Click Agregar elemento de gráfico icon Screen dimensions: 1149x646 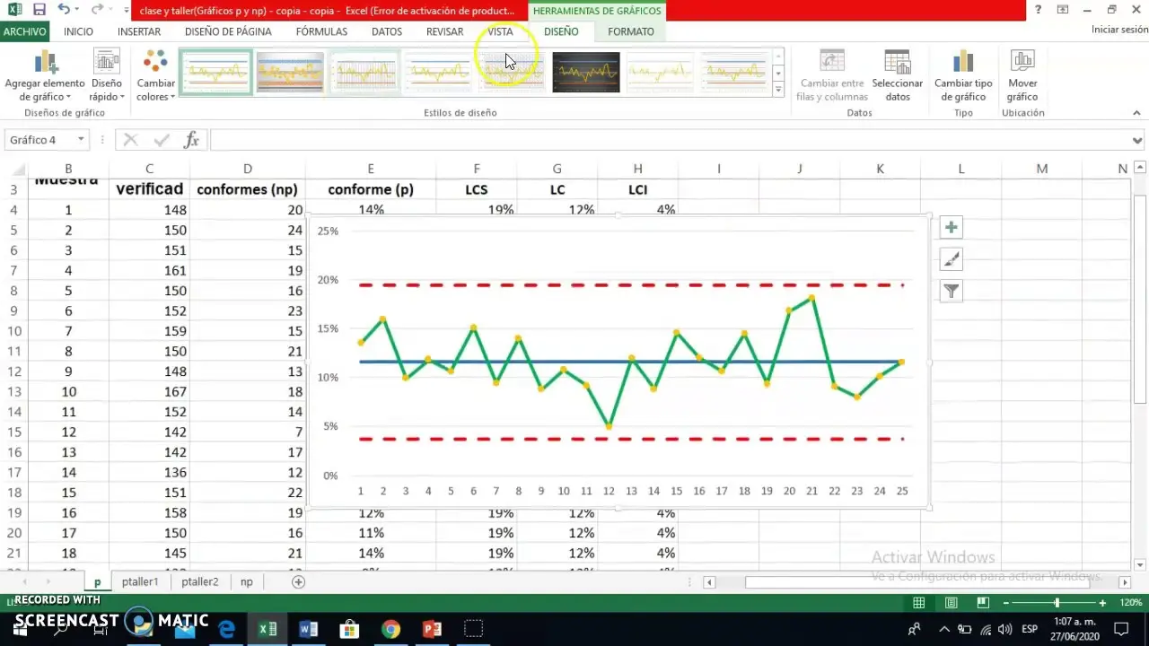[x=45, y=63]
